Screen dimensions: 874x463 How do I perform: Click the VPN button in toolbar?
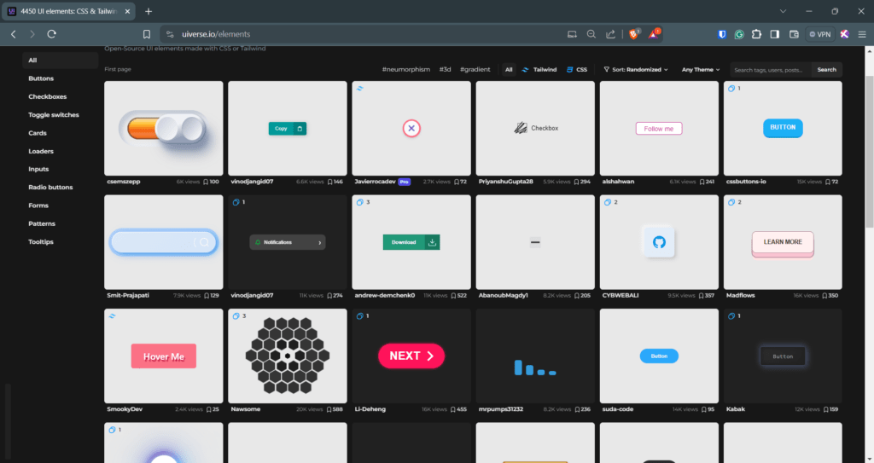tap(820, 34)
